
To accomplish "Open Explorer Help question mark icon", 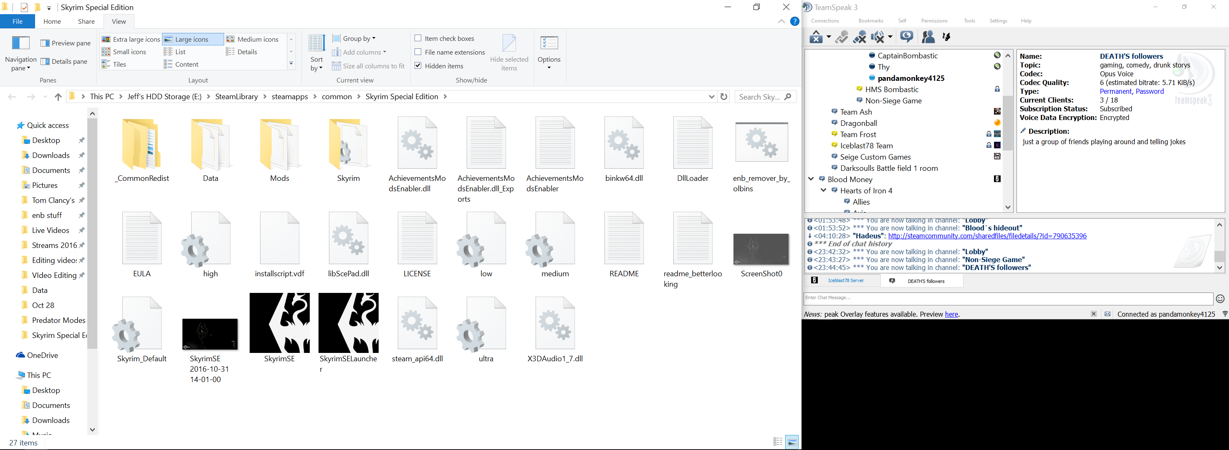I will (x=795, y=21).
